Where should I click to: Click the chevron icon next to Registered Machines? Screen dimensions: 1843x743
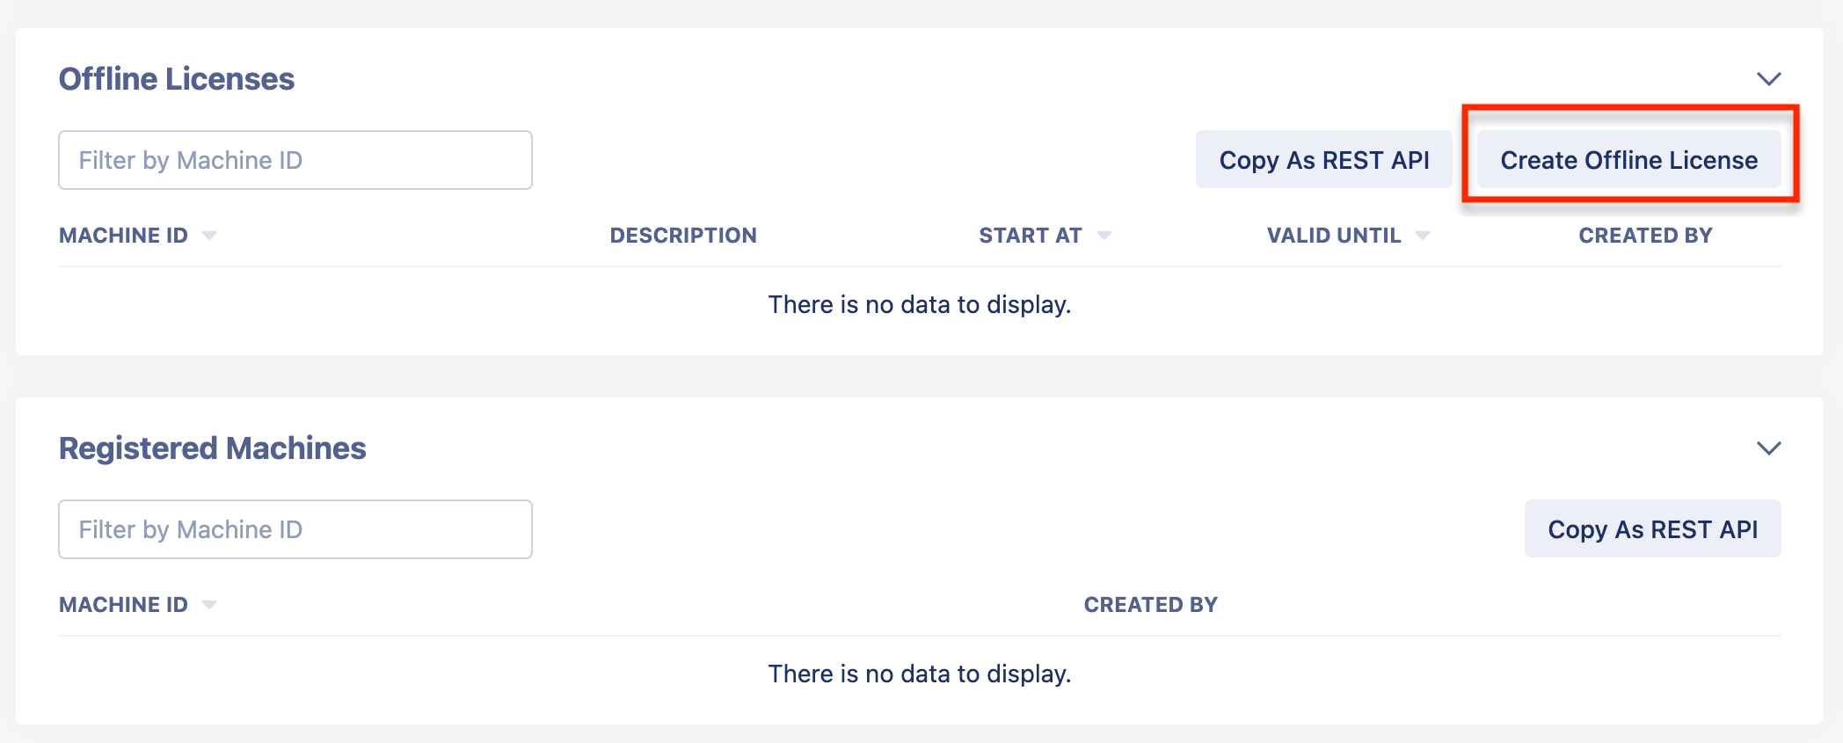[1768, 448]
